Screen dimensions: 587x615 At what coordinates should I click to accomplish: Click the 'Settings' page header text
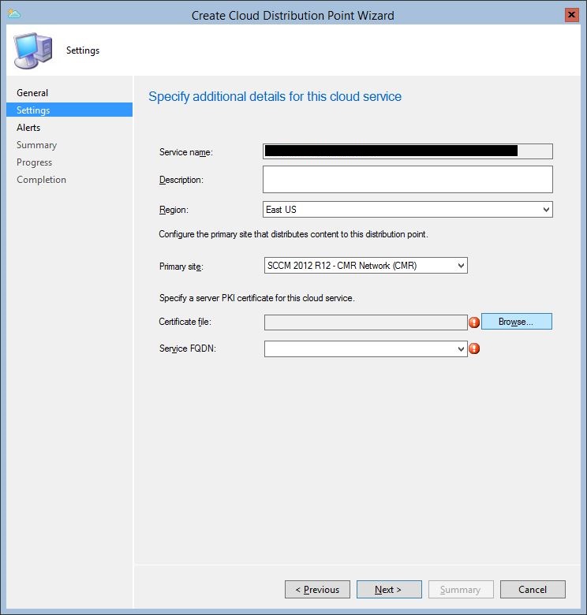[83, 50]
